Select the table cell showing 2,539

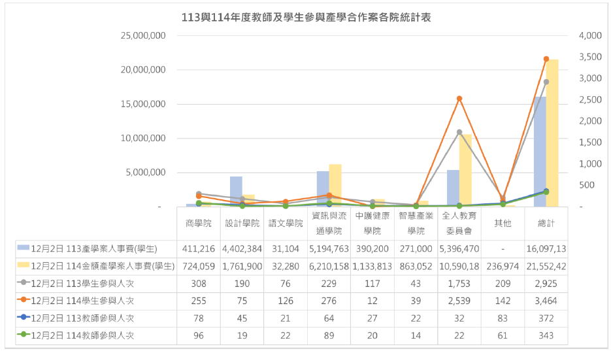(x=459, y=301)
